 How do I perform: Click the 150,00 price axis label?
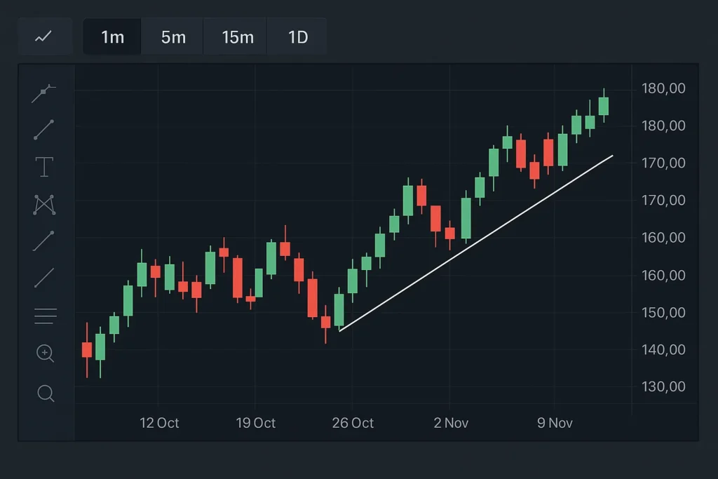pyautogui.click(x=663, y=312)
